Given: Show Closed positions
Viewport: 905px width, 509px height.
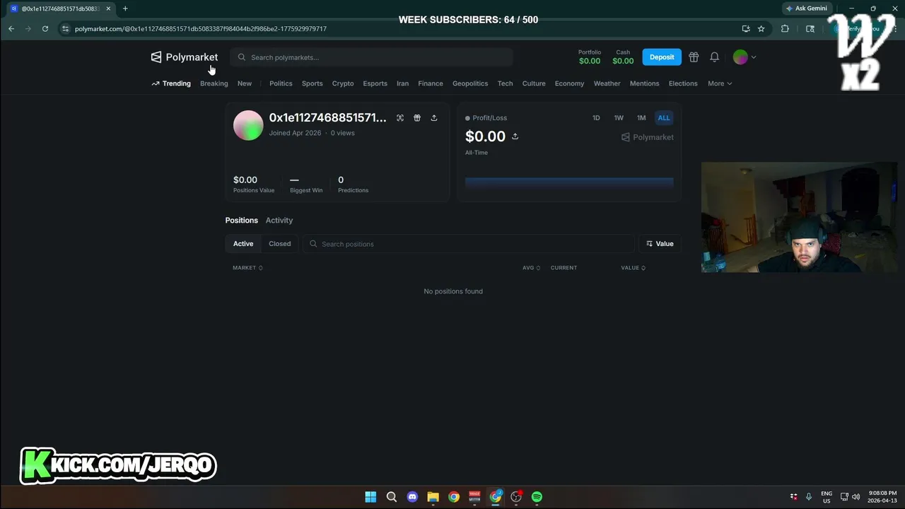Looking at the screenshot, I should pyautogui.click(x=280, y=244).
